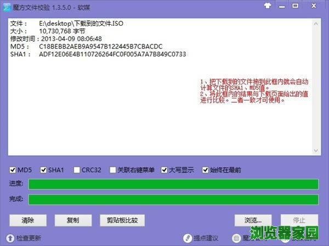
Task: Click the 浏览... browse button
Action: click(x=253, y=220)
